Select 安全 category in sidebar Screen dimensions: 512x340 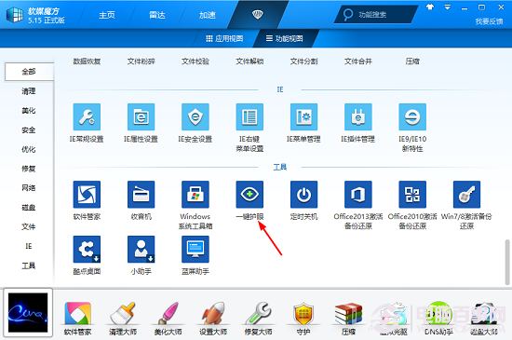tap(29, 130)
